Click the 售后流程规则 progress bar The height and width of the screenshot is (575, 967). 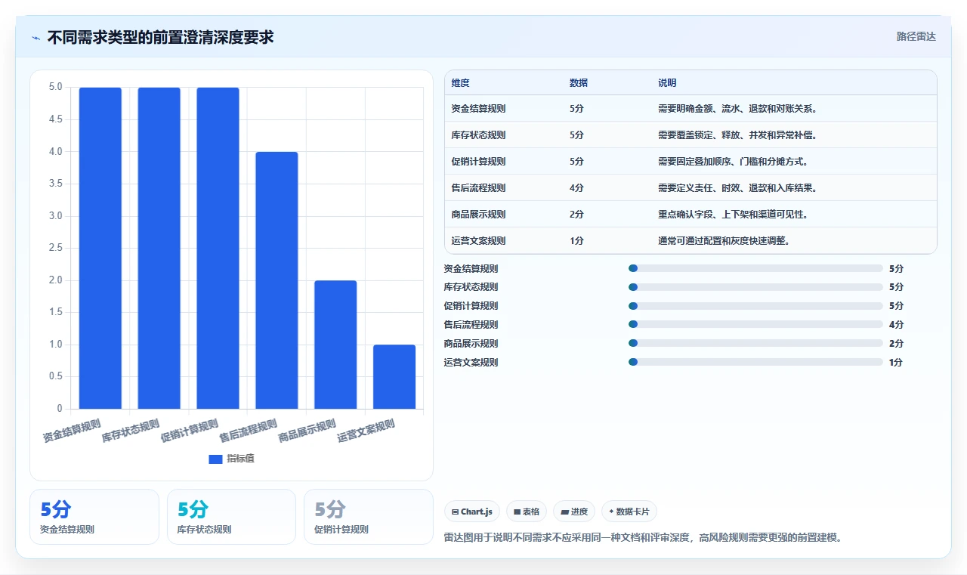tap(755, 325)
